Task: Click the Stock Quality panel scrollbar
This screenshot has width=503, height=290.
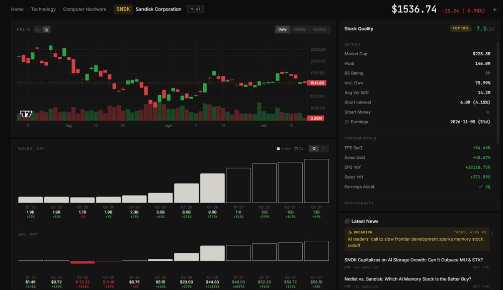Action: pos(497,91)
